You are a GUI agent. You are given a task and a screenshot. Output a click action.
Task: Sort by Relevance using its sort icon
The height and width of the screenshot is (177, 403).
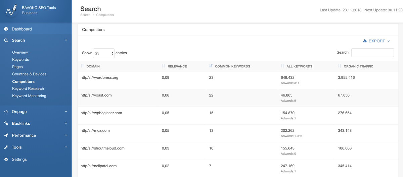164,66
